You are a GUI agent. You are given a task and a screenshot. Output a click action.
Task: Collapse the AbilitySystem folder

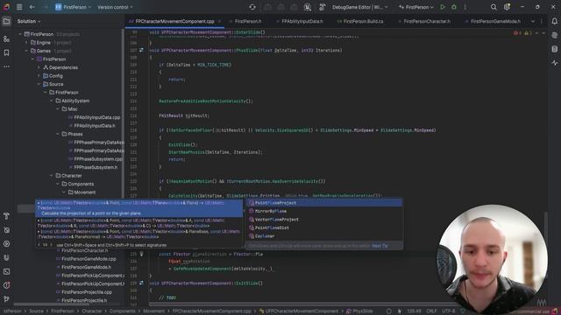click(52, 101)
